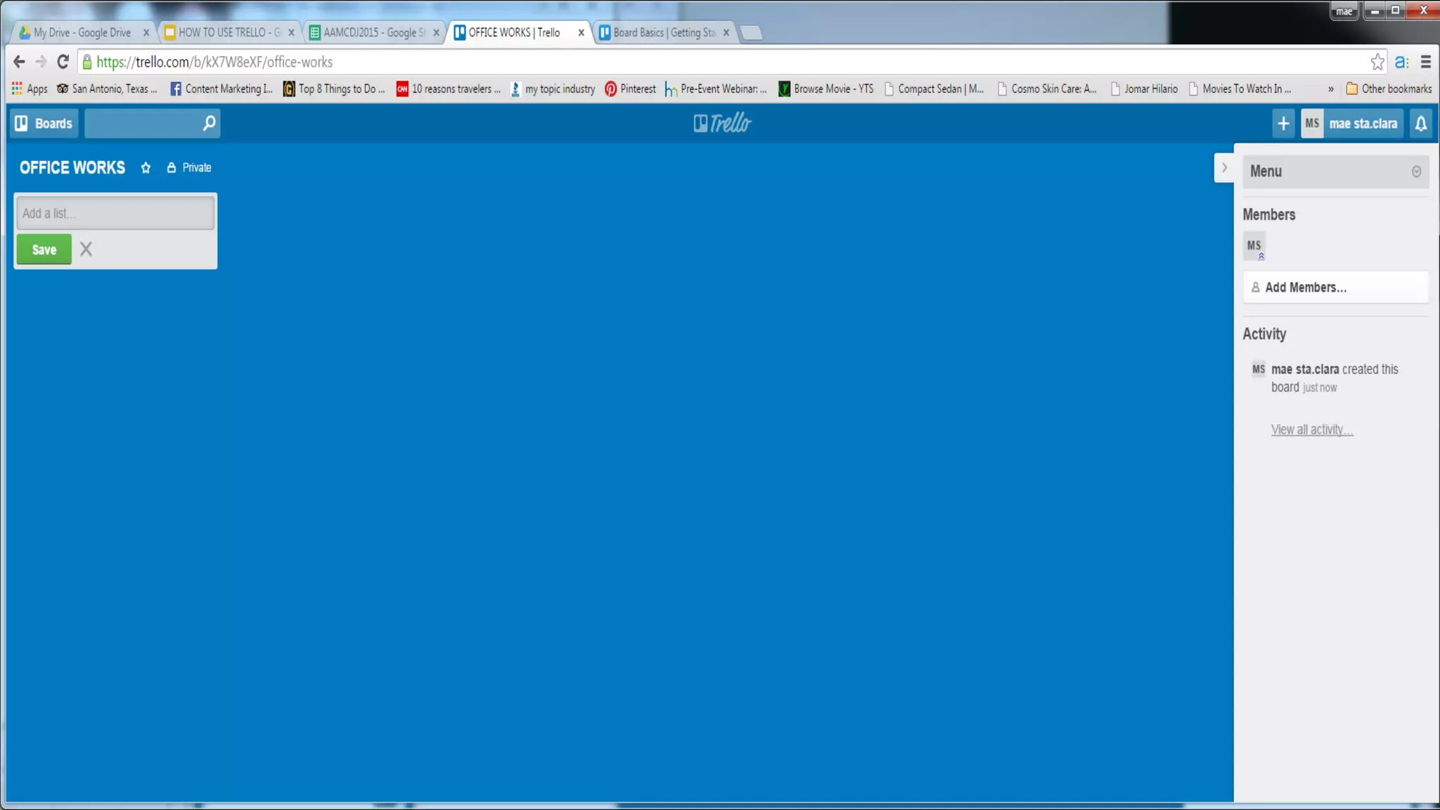Image resolution: width=1440 pixels, height=810 pixels.
Task: Click the MS member avatar
Action: point(1254,246)
